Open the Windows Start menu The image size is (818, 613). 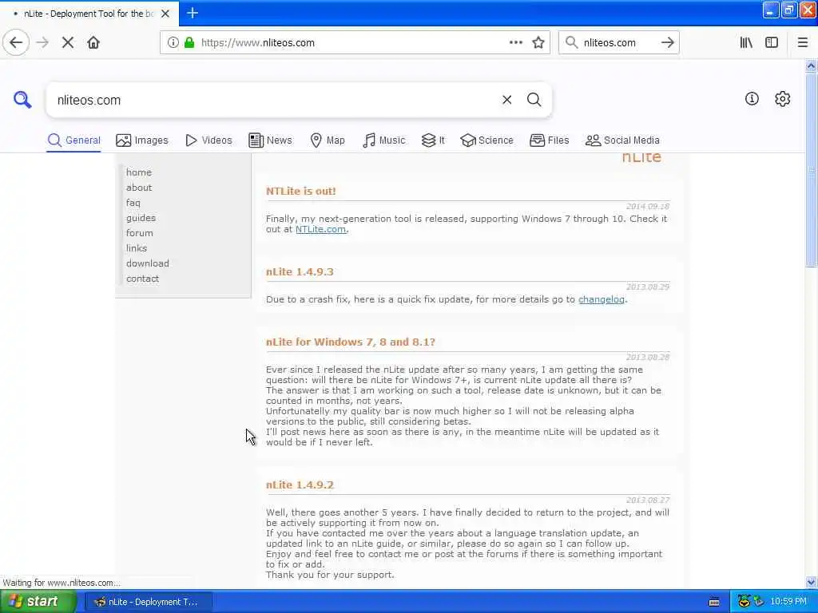(38, 602)
